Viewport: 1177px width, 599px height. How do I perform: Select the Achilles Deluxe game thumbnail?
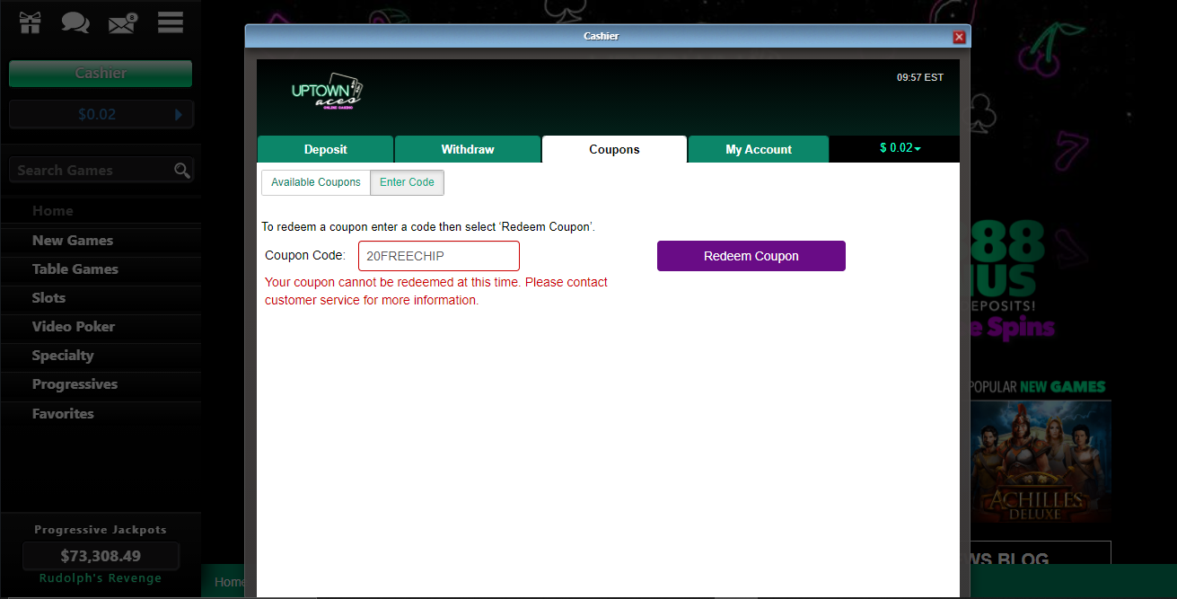[x=1041, y=462]
